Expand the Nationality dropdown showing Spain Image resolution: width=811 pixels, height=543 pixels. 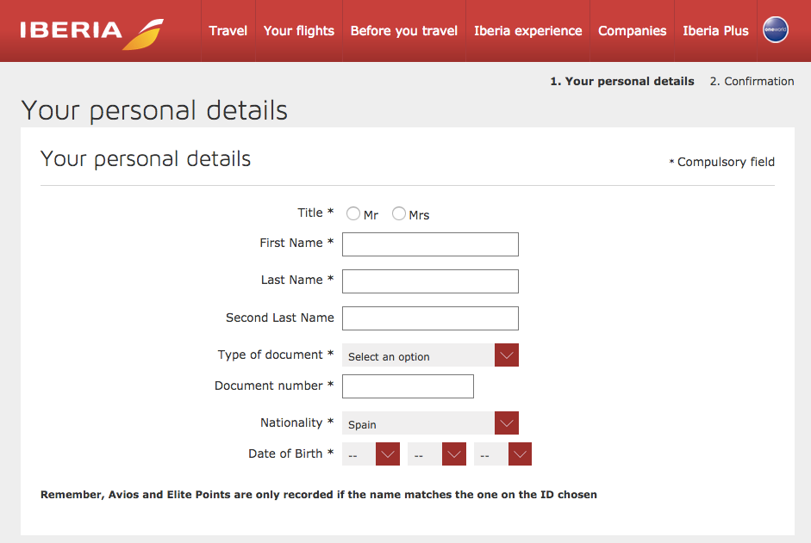pyautogui.click(x=430, y=423)
